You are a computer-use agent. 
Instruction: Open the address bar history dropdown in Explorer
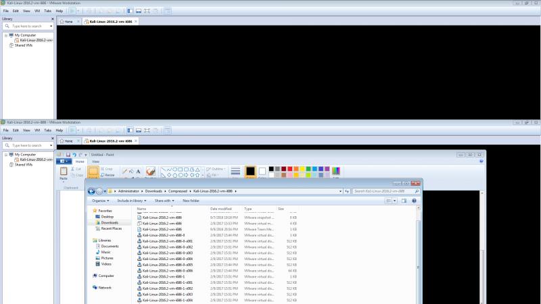[340, 191]
